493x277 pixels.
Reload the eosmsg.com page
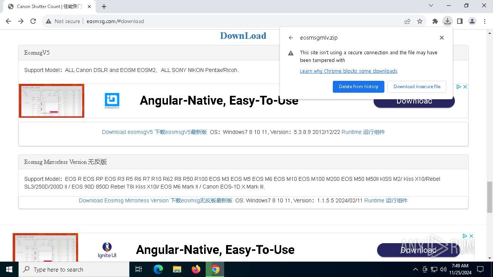33,21
